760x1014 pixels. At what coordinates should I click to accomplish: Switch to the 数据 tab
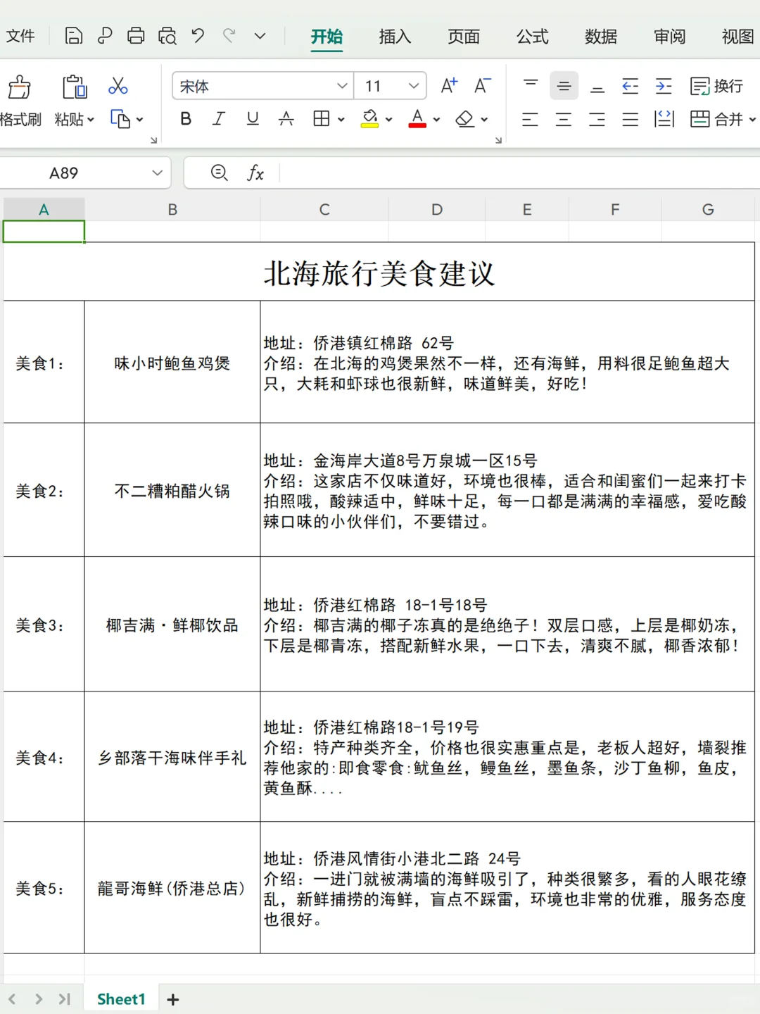[601, 37]
